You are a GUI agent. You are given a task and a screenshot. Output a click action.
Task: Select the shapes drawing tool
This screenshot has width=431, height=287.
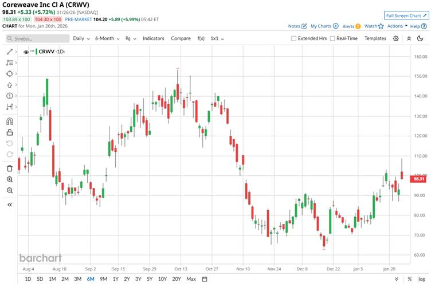[x=10, y=73]
